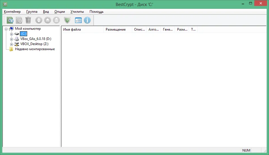Collapse the Мой компьютер tree node
Screen dimensions: 269x155
[x=6, y=29]
